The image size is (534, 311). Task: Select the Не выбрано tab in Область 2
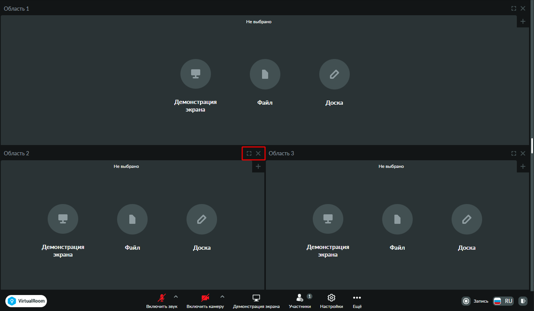click(x=126, y=166)
